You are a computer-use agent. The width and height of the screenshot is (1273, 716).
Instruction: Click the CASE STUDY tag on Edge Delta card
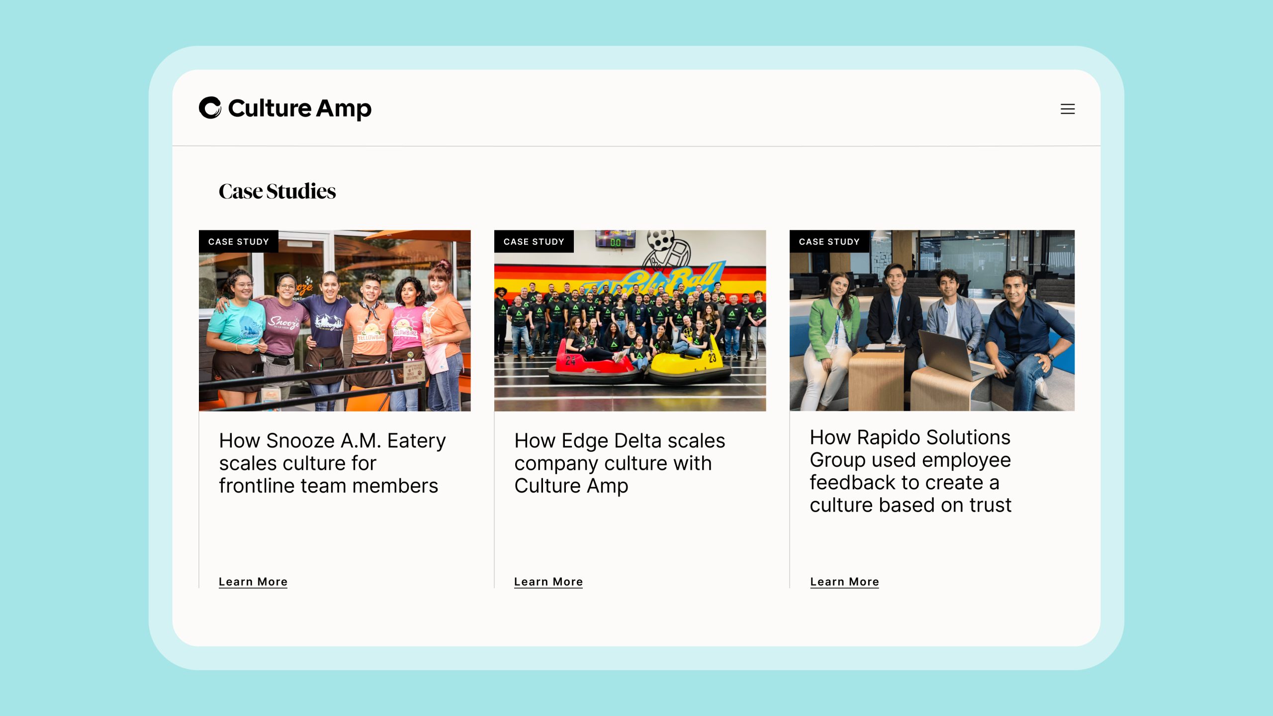(x=533, y=242)
